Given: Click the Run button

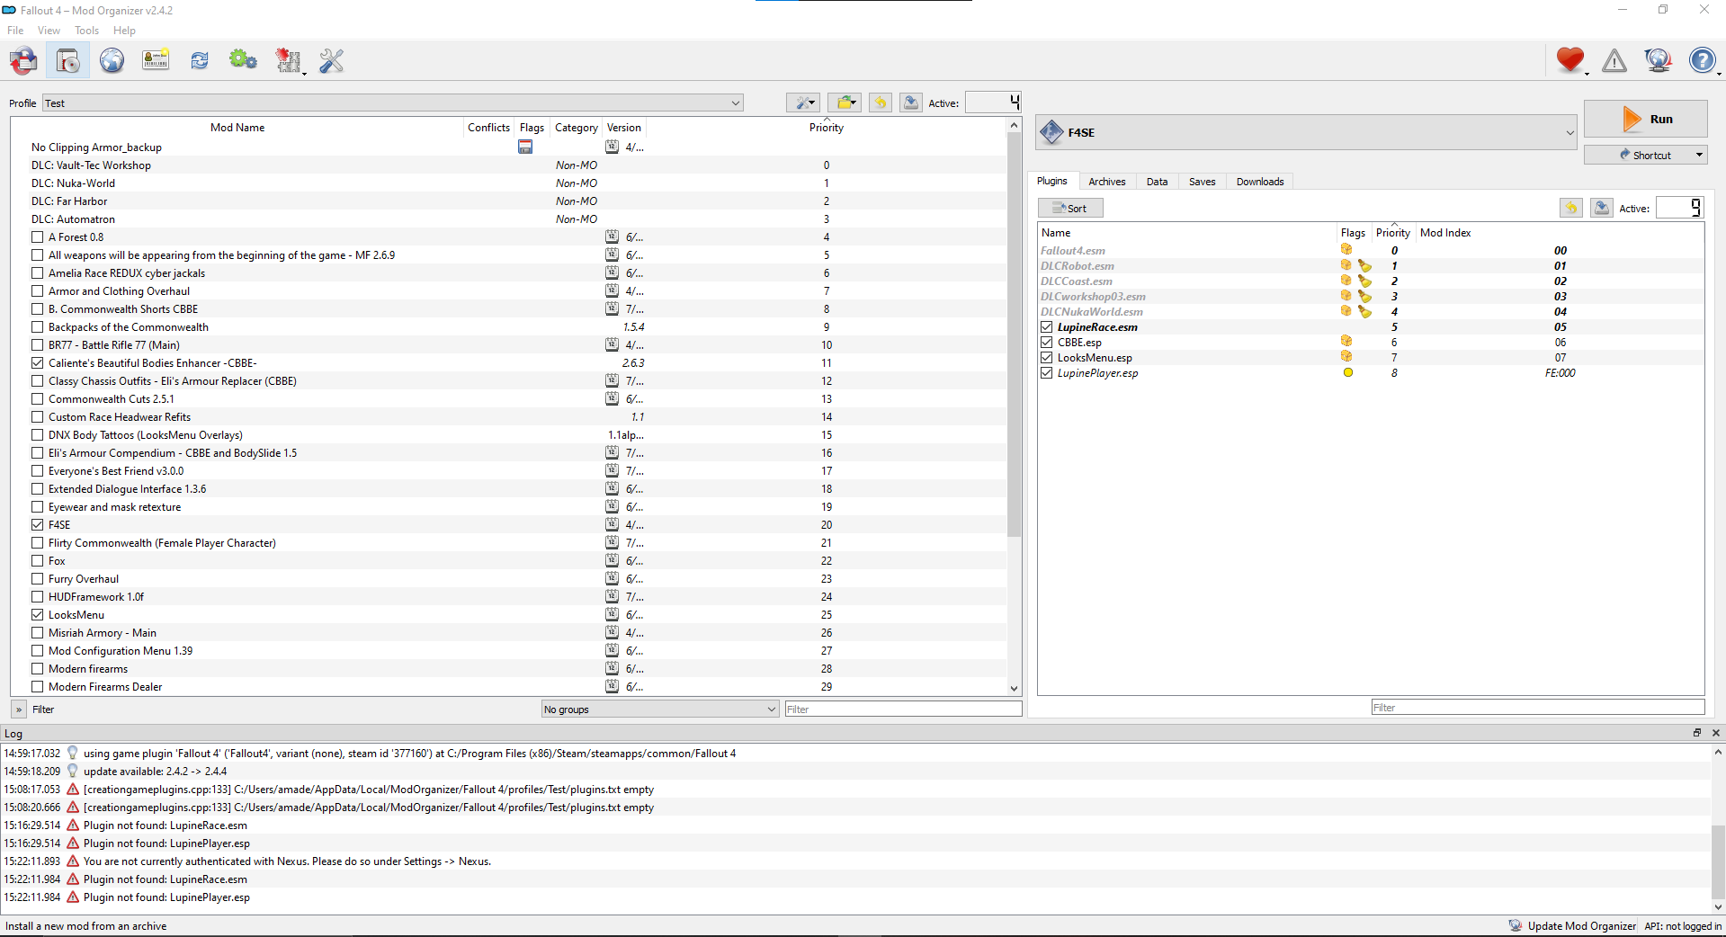Looking at the screenshot, I should tap(1645, 119).
